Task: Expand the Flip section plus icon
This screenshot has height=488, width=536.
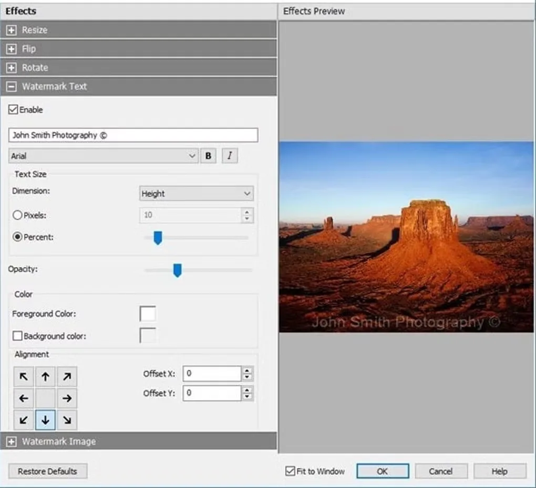Action: tap(11, 49)
